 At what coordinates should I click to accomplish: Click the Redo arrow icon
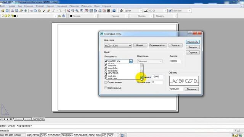60,11
